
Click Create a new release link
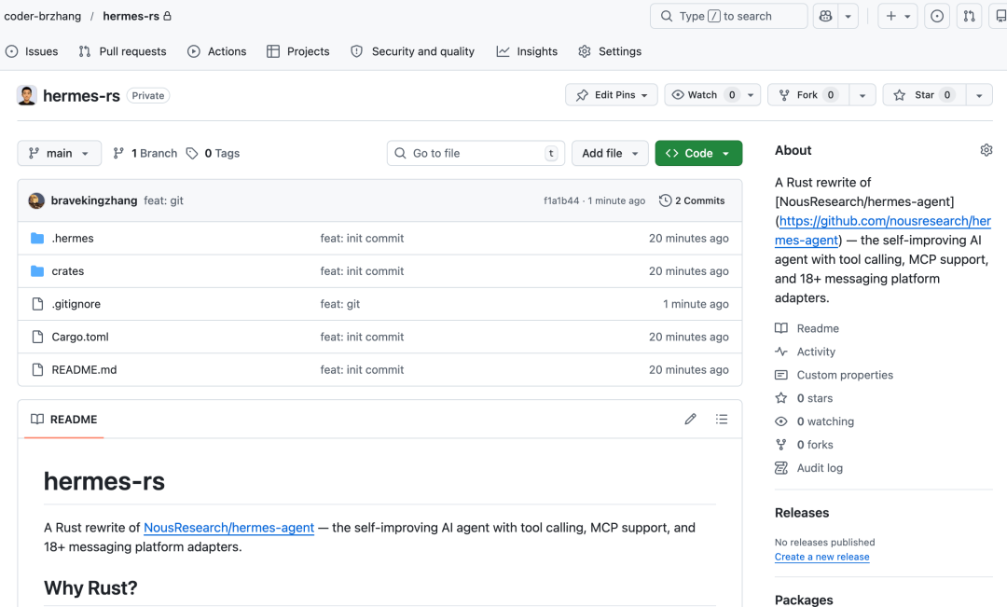(821, 557)
